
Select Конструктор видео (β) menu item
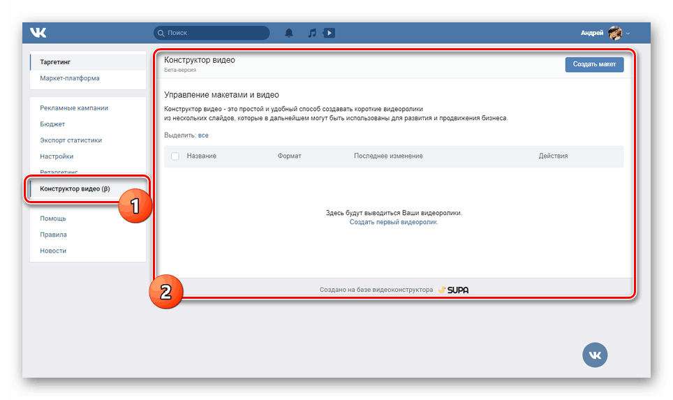(88, 189)
